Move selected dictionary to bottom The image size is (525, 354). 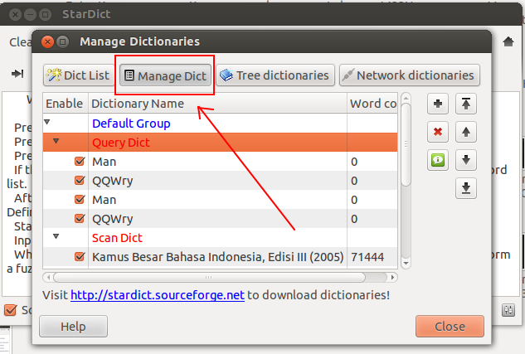[466, 188]
